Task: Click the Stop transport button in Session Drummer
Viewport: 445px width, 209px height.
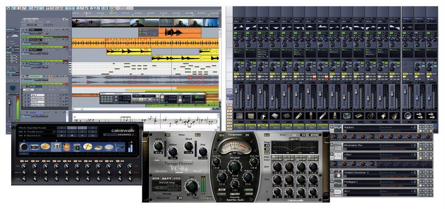Action: pos(72,135)
